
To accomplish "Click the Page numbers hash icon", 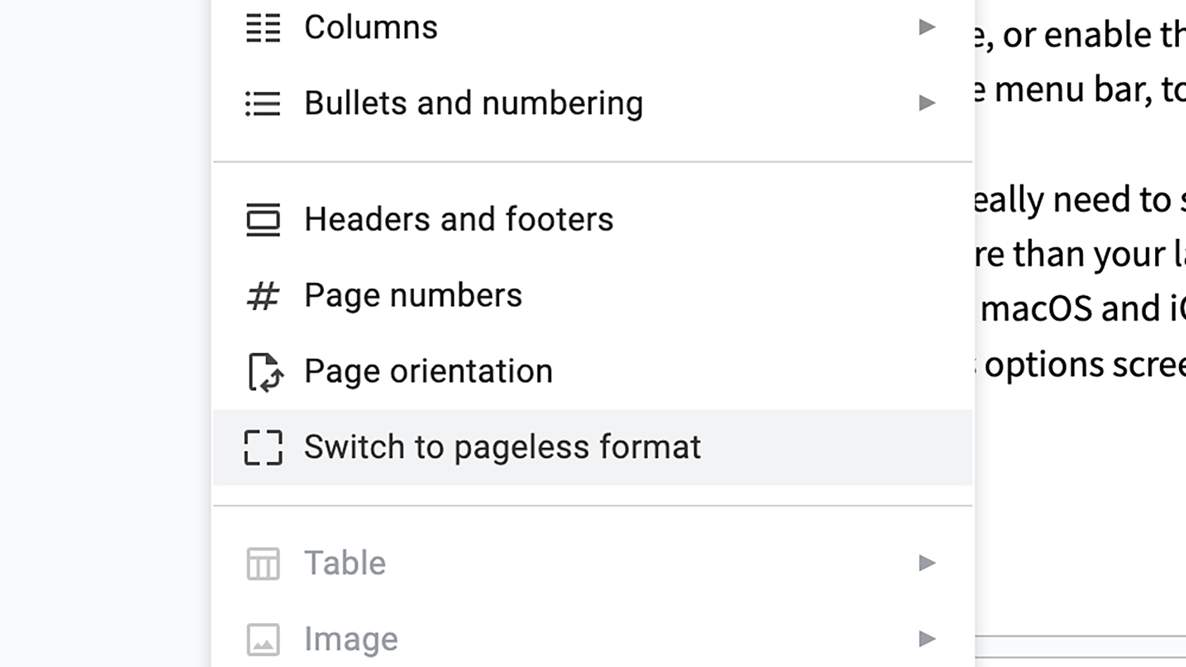I will click(x=263, y=296).
